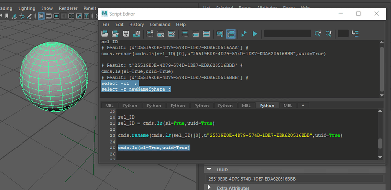Click the image plane icon in viewport toolbar
Viewport: 391px width, 190px height.
click(x=15, y=16)
